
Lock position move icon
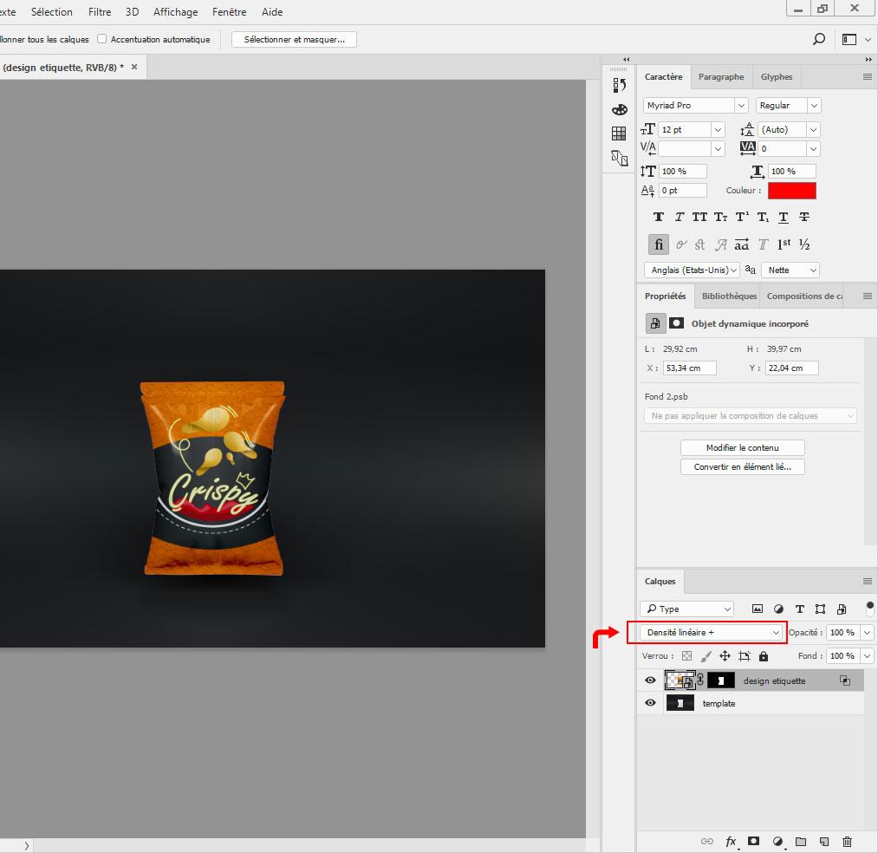click(x=725, y=656)
